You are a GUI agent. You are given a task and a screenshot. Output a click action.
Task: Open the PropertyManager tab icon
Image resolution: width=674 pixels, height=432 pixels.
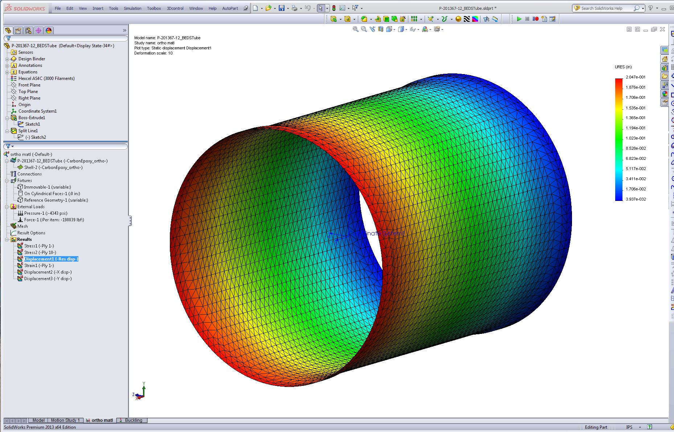coord(18,31)
